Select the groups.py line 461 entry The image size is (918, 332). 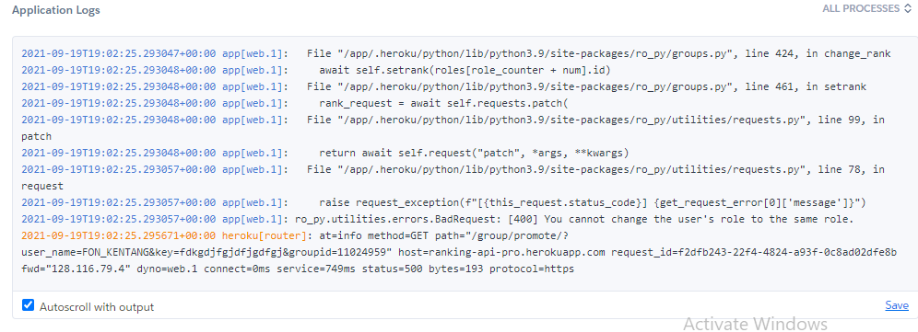443,87
